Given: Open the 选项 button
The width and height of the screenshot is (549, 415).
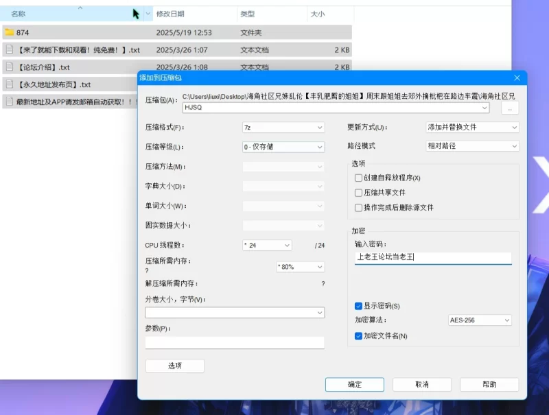Looking at the screenshot, I should coord(174,366).
